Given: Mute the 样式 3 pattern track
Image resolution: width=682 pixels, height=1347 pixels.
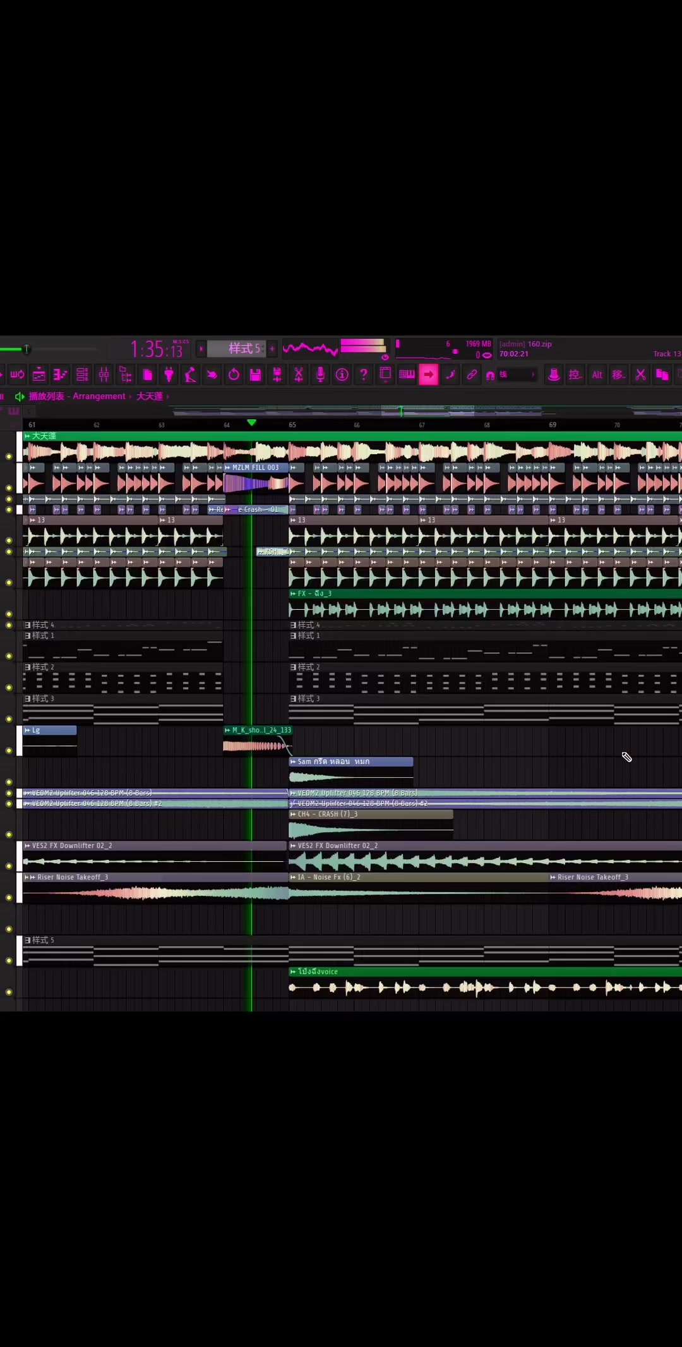Looking at the screenshot, I should click(x=9, y=719).
